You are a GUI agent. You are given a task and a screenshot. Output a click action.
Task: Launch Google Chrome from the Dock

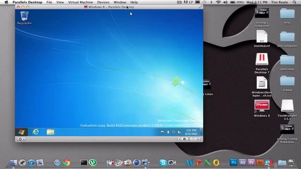tap(66, 162)
